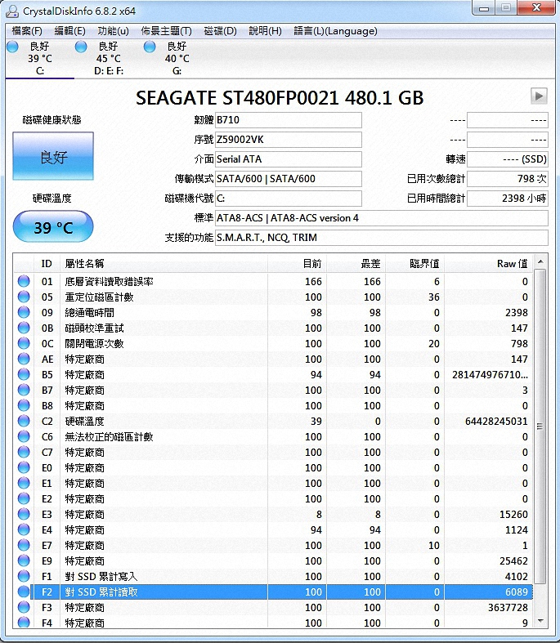Select the 關閉電源次數 row
The width and height of the screenshot is (560, 643).
pyautogui.click(x=273, y=344)
